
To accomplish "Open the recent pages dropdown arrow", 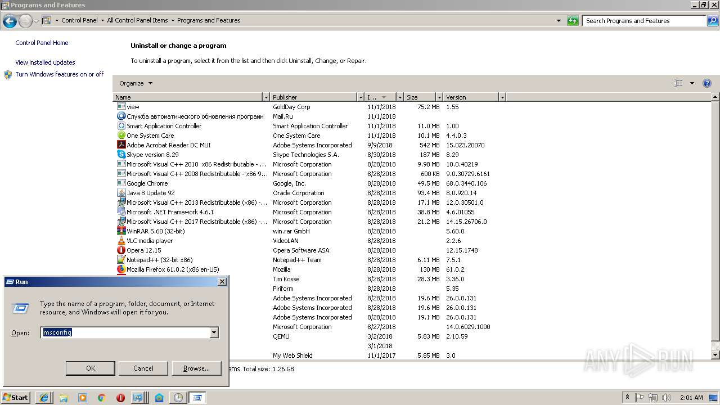I will 36,21.
